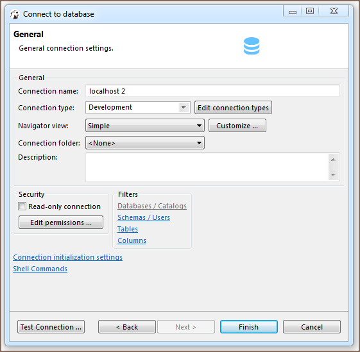Maximize the Connect to database dialog
Screen dimensions: 360x352
pyautogui.click(x=310, y=11)
